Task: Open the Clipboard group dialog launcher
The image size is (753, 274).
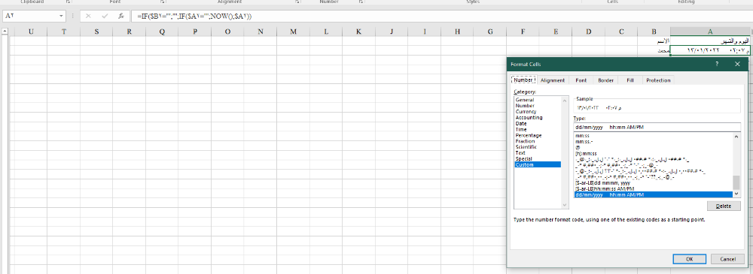Action: tap(67, 2)
